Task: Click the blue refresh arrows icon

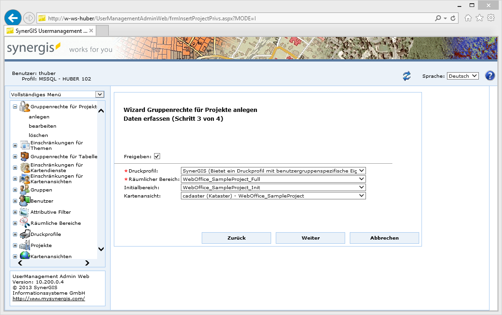Action: point(407,76)
